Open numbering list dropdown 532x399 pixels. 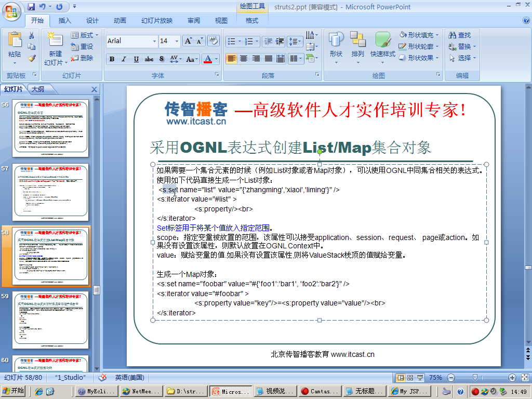point(257,42)
